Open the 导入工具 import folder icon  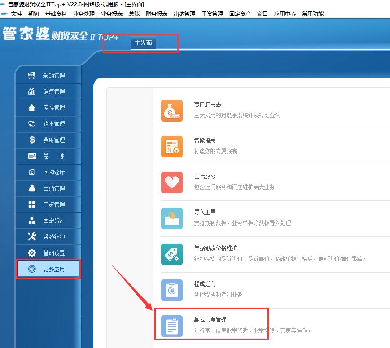pos(171,218)
